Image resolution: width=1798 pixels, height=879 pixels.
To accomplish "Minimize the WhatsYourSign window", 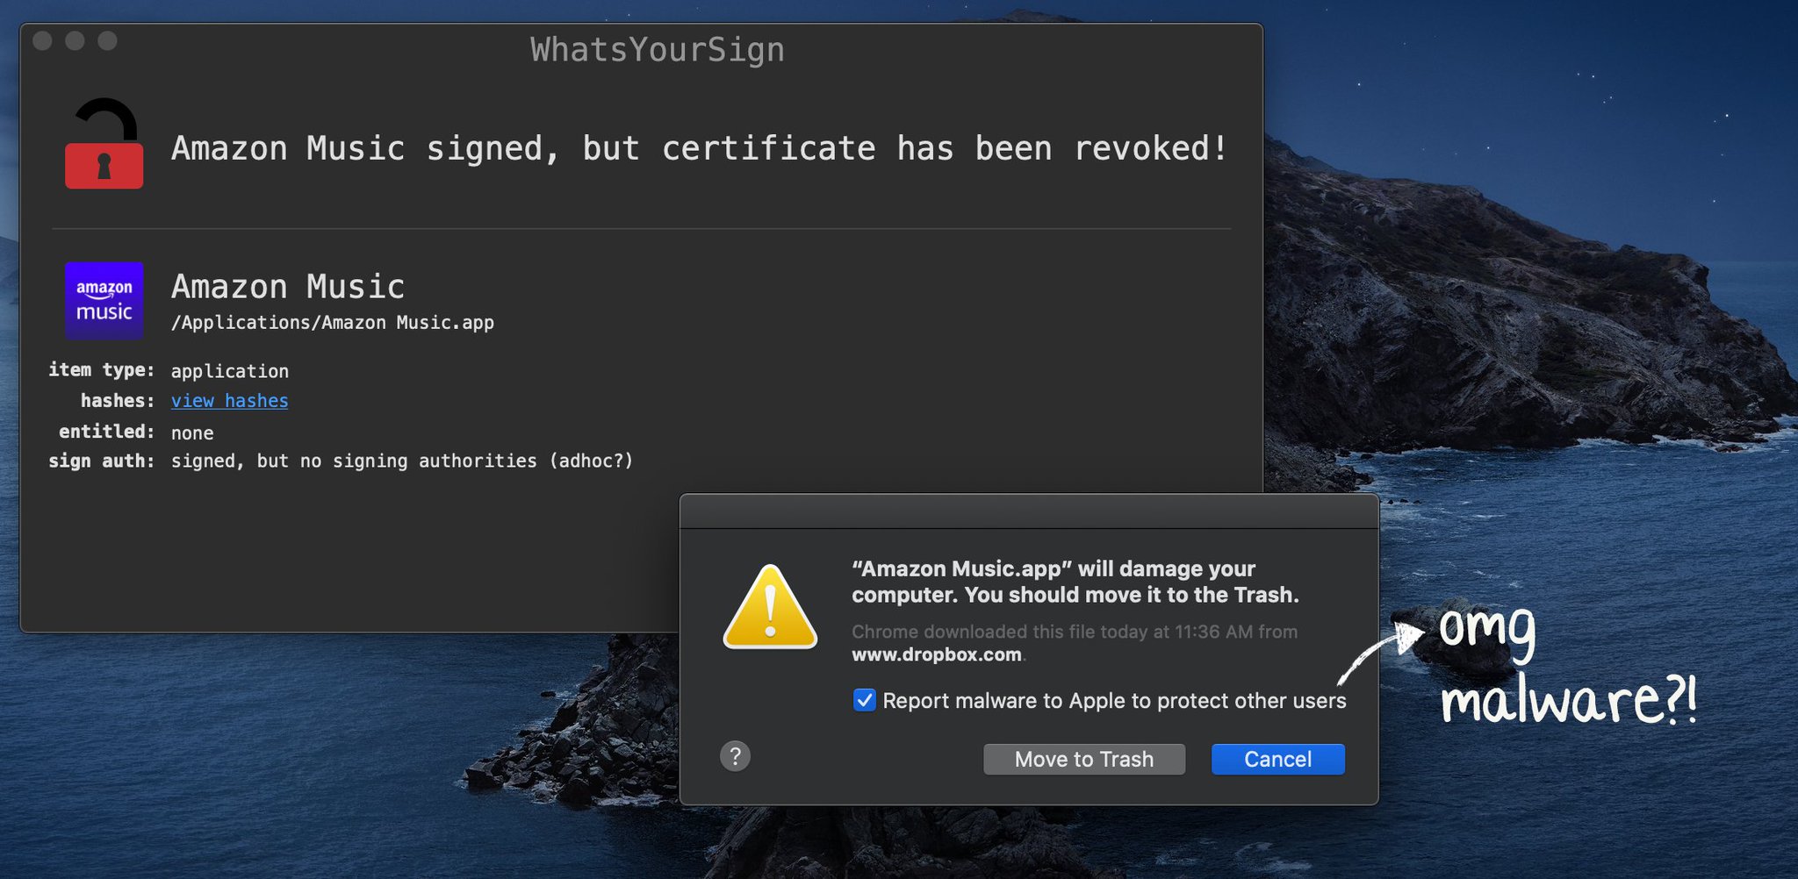I will coord(75,40).
